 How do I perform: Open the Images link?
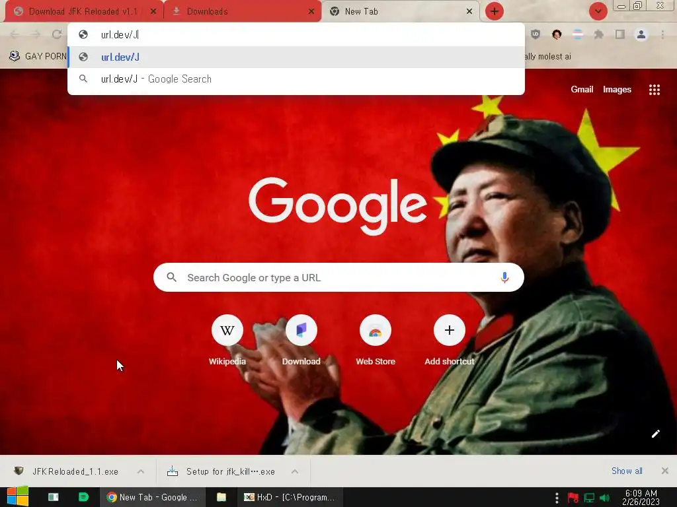(617, 90)
